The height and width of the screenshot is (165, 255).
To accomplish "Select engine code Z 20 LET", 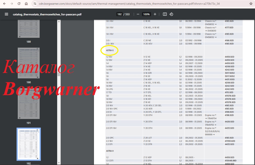I will click(147, 138).
